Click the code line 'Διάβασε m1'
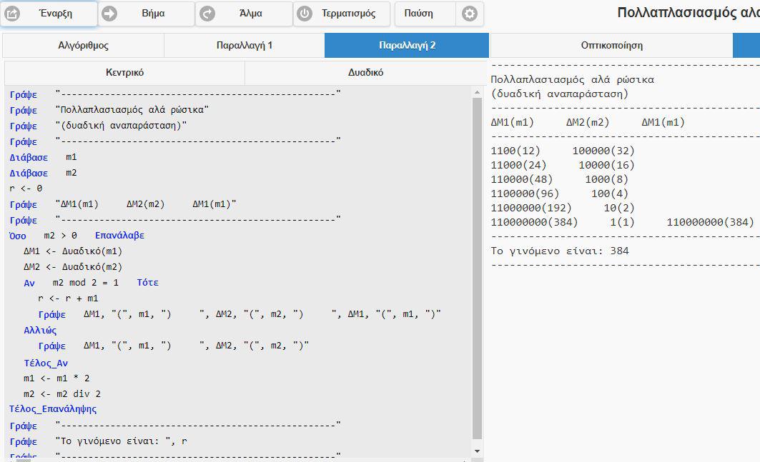The image size is (760, 462). coord(43,157)
